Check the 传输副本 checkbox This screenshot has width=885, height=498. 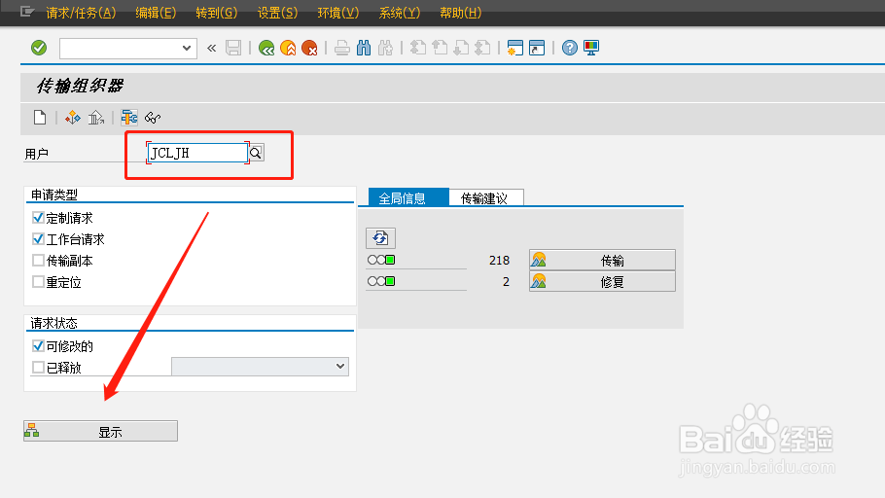[x=38, y=261]
